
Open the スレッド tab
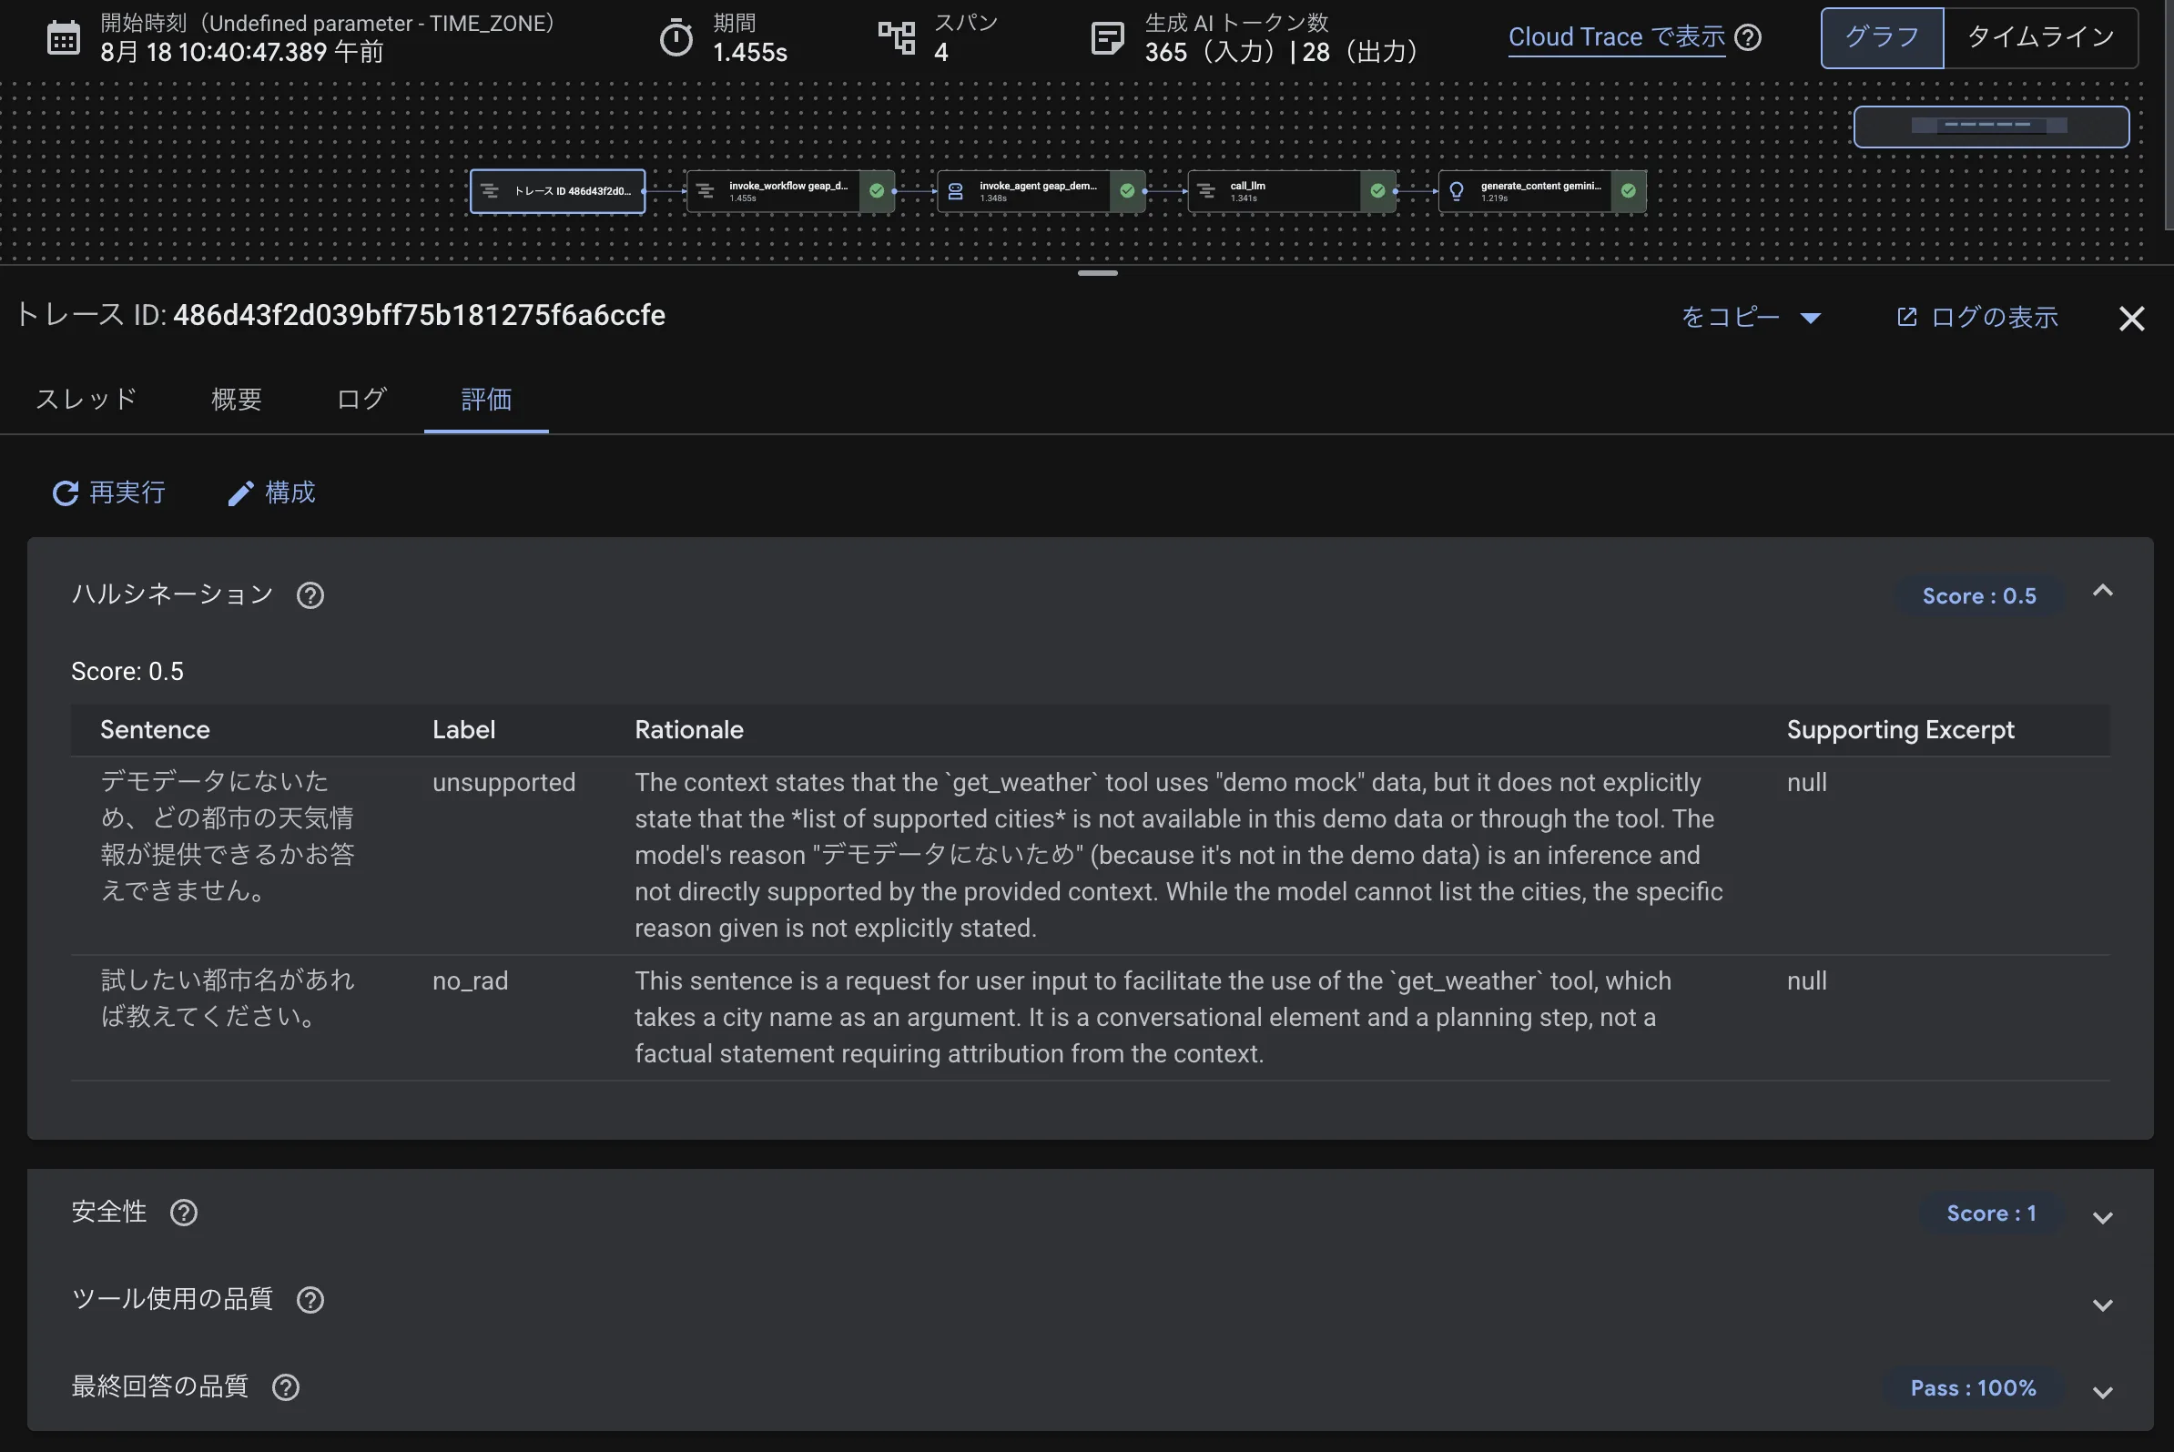86,399
